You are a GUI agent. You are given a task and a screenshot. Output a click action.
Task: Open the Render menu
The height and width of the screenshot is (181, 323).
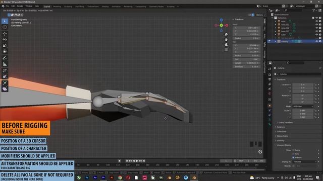pos(20,6)
